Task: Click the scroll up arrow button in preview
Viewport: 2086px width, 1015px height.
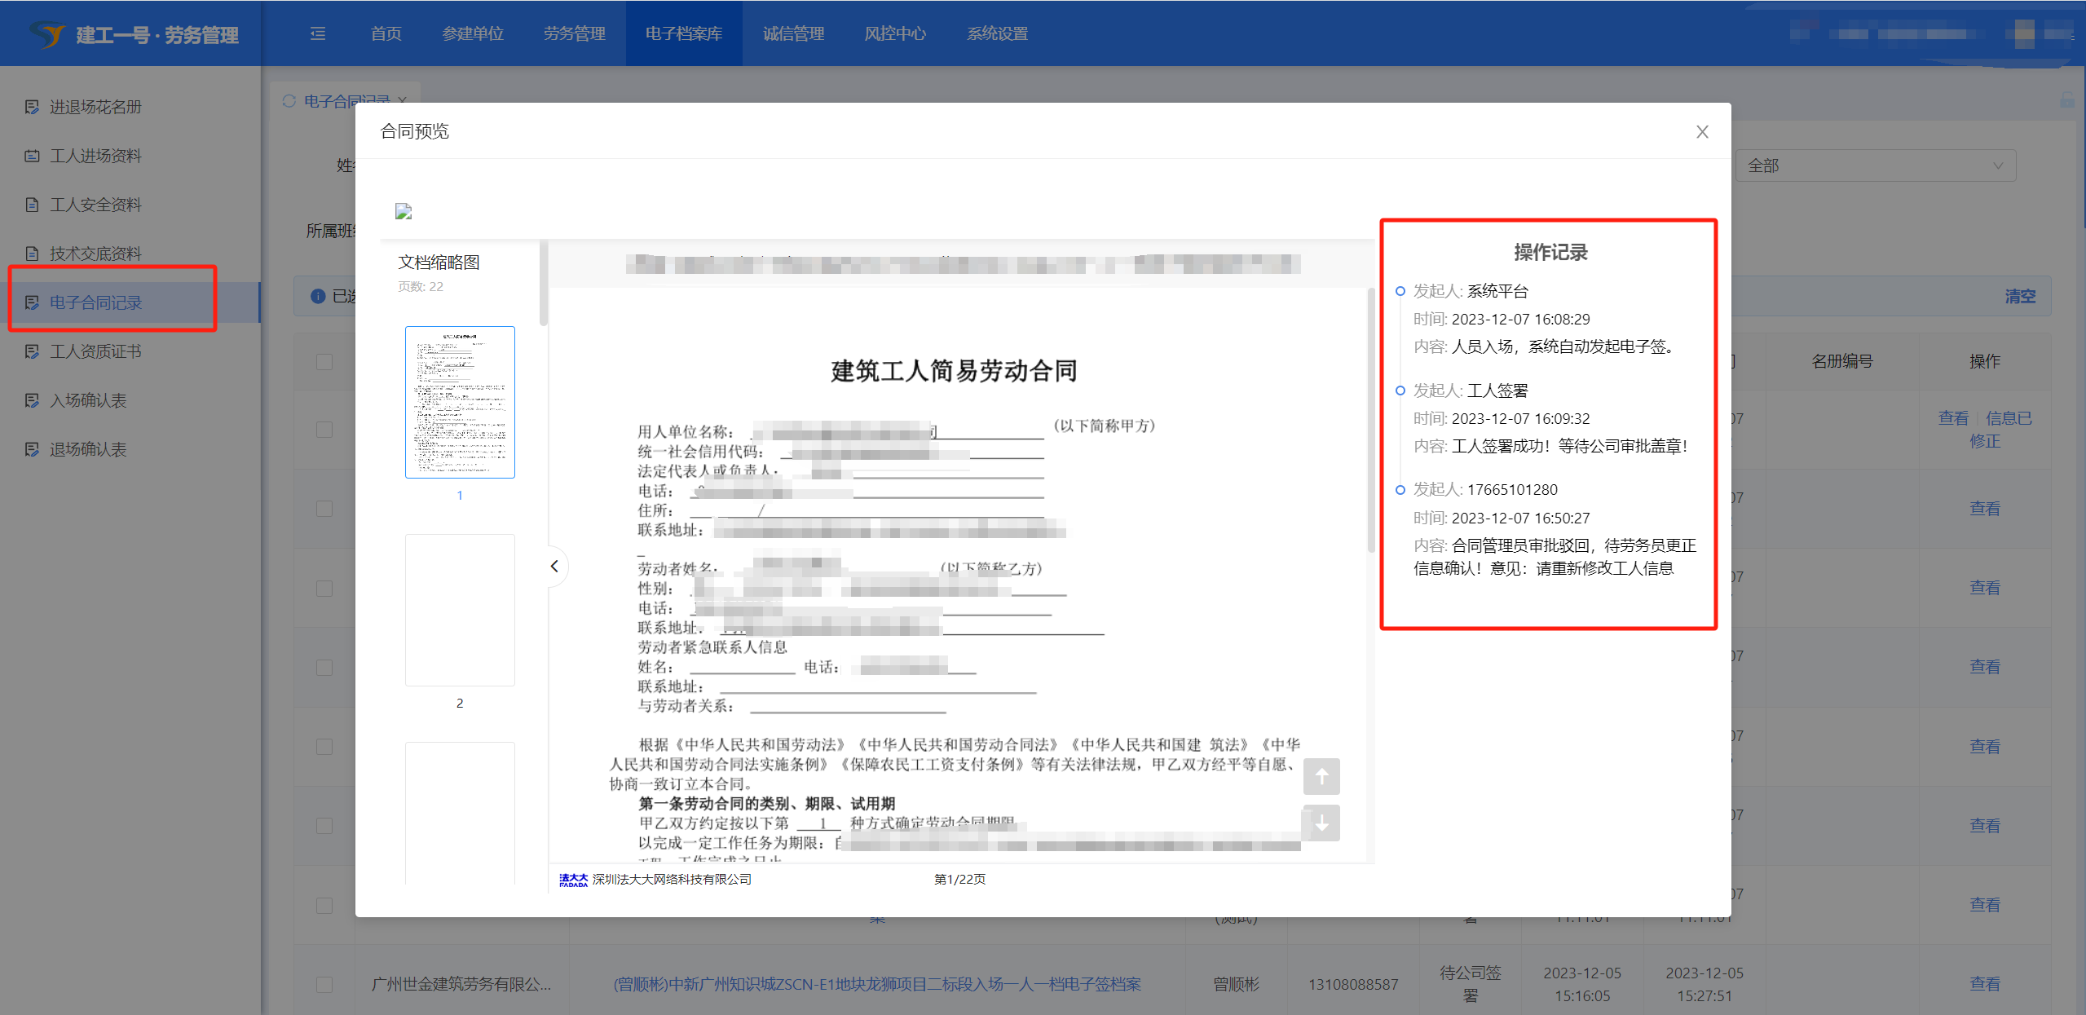Action: coord(1321,776)
